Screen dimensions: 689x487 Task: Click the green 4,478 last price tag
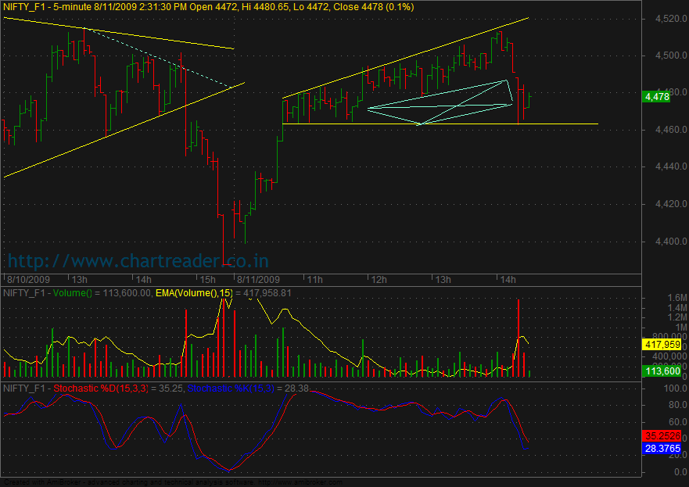pyautogui.click(x=657, y=97)
